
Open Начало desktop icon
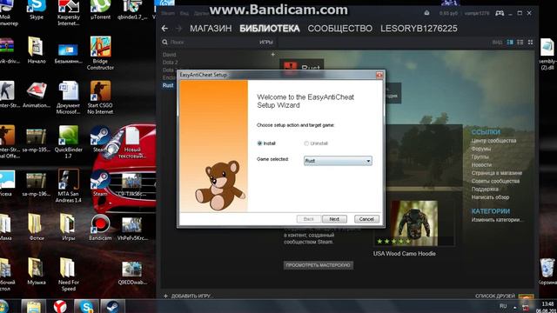37,50
